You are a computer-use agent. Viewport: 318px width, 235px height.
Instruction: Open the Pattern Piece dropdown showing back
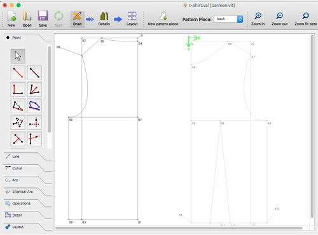point(228,19)
